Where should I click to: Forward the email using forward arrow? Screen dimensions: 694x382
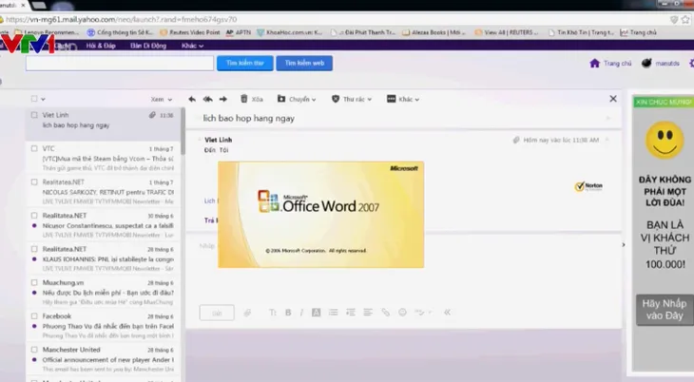223,99
